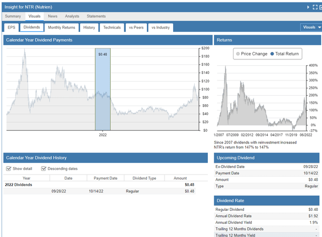The width and height of the screenshot is (322, 237).
Task: Open the vs Industry sub-tab
Action: coord(160,28)
